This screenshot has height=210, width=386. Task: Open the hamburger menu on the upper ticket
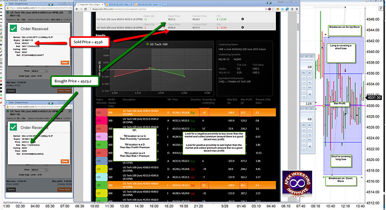pyautogui.click(x=70, y=12)
